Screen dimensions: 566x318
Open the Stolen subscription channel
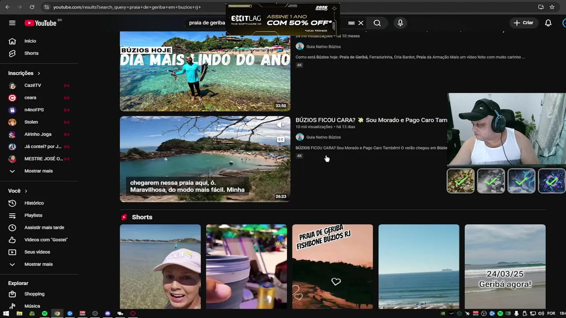(31, 122)
